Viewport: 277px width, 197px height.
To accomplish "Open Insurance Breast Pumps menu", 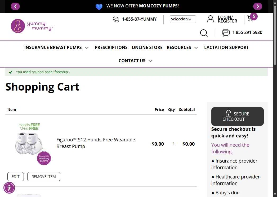I will click(53, 47).
